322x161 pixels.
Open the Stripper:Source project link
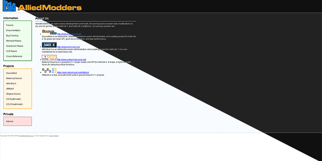(13, 94)
